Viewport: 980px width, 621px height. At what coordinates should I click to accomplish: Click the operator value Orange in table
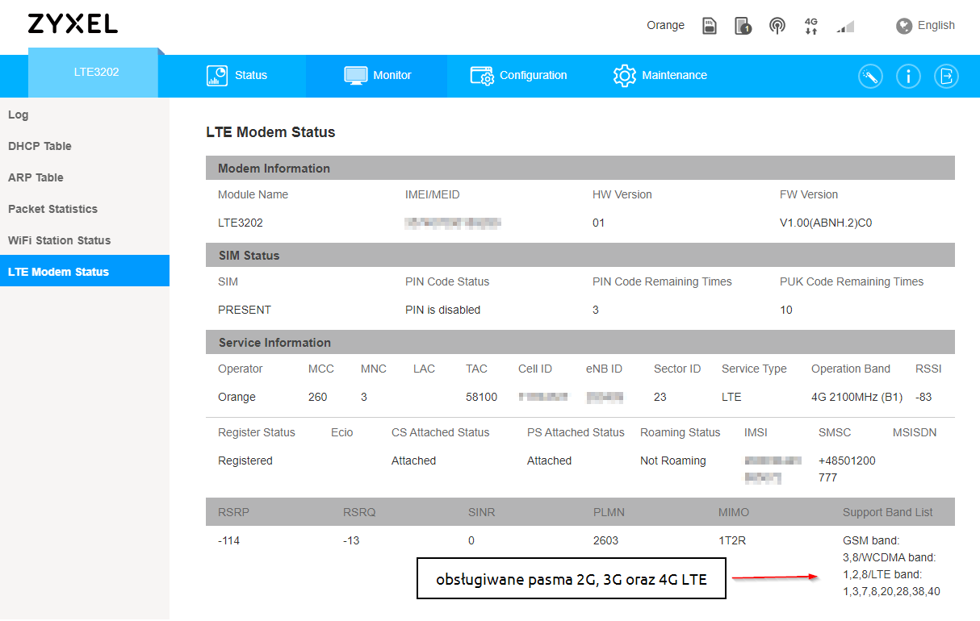237,397
